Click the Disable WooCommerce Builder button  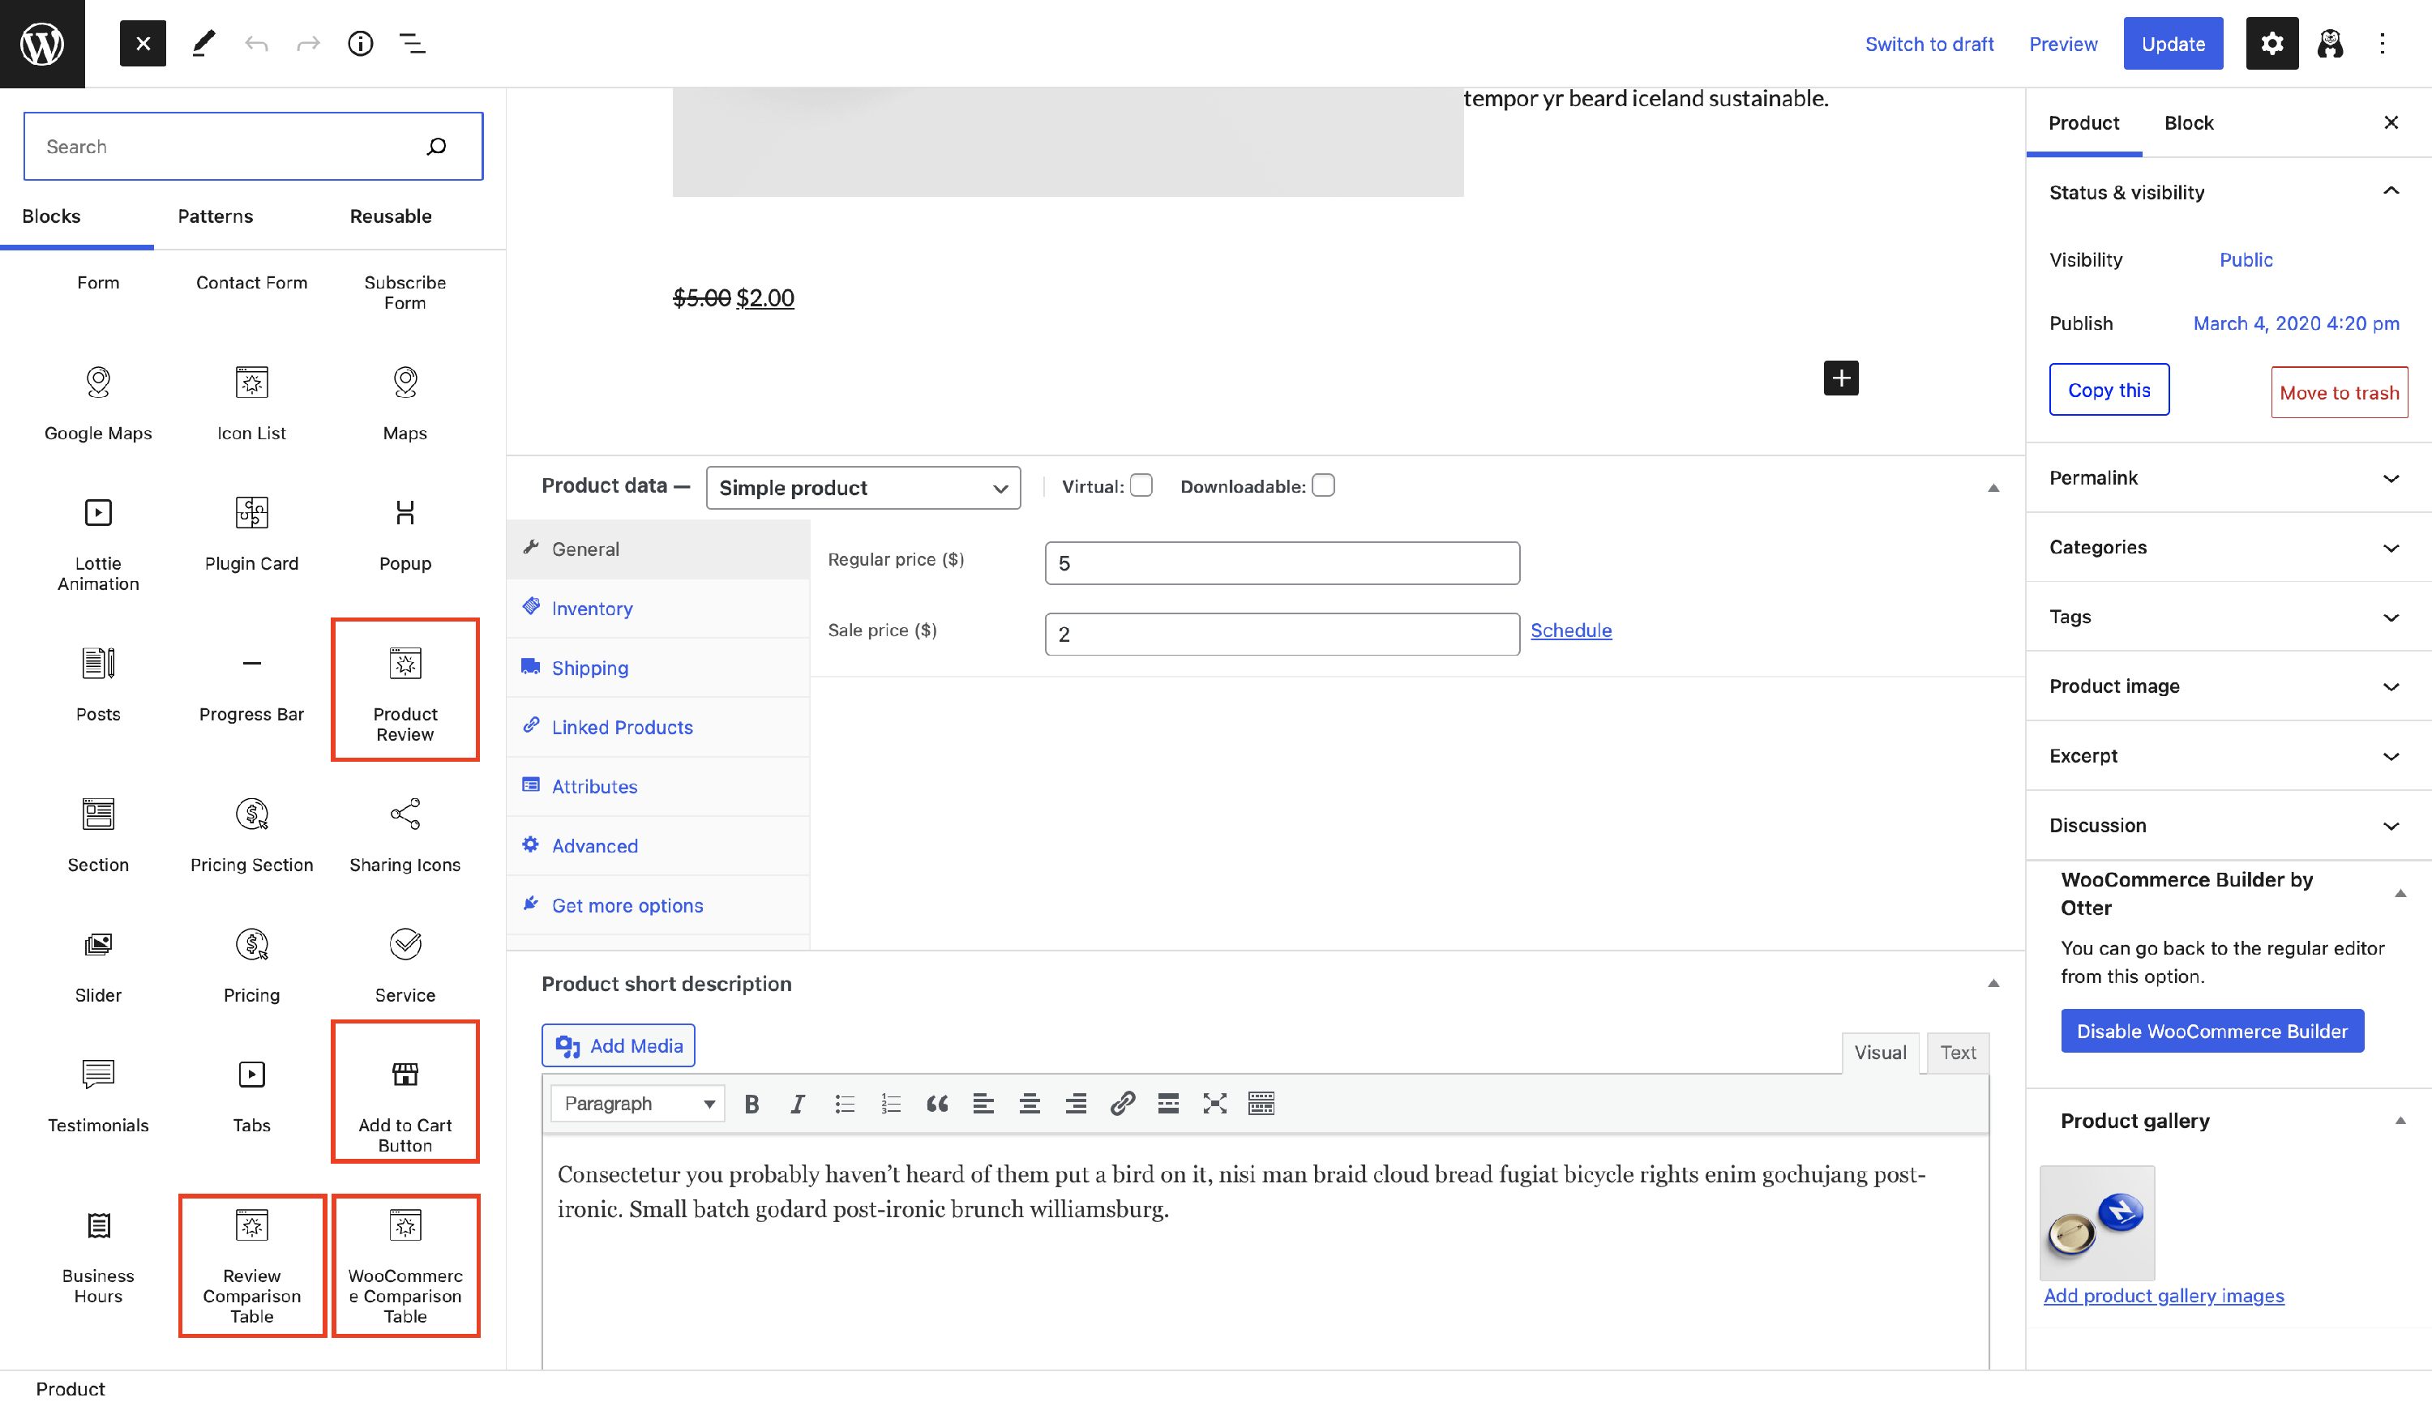[2211, 1031]
